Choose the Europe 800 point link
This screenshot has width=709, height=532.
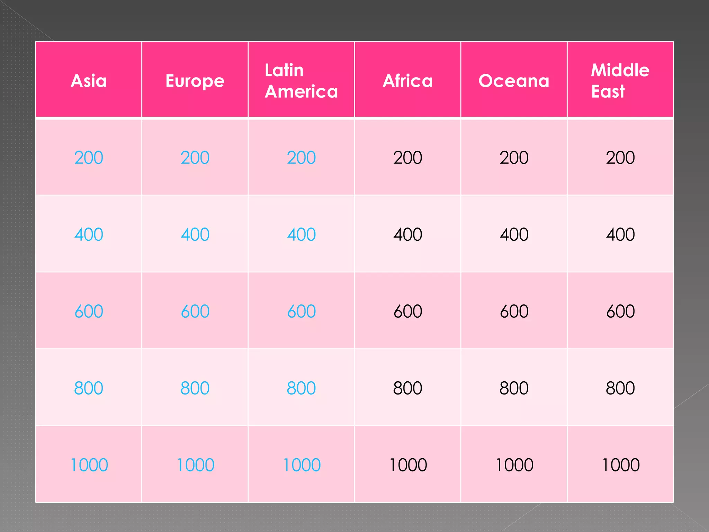coord(195,388)
